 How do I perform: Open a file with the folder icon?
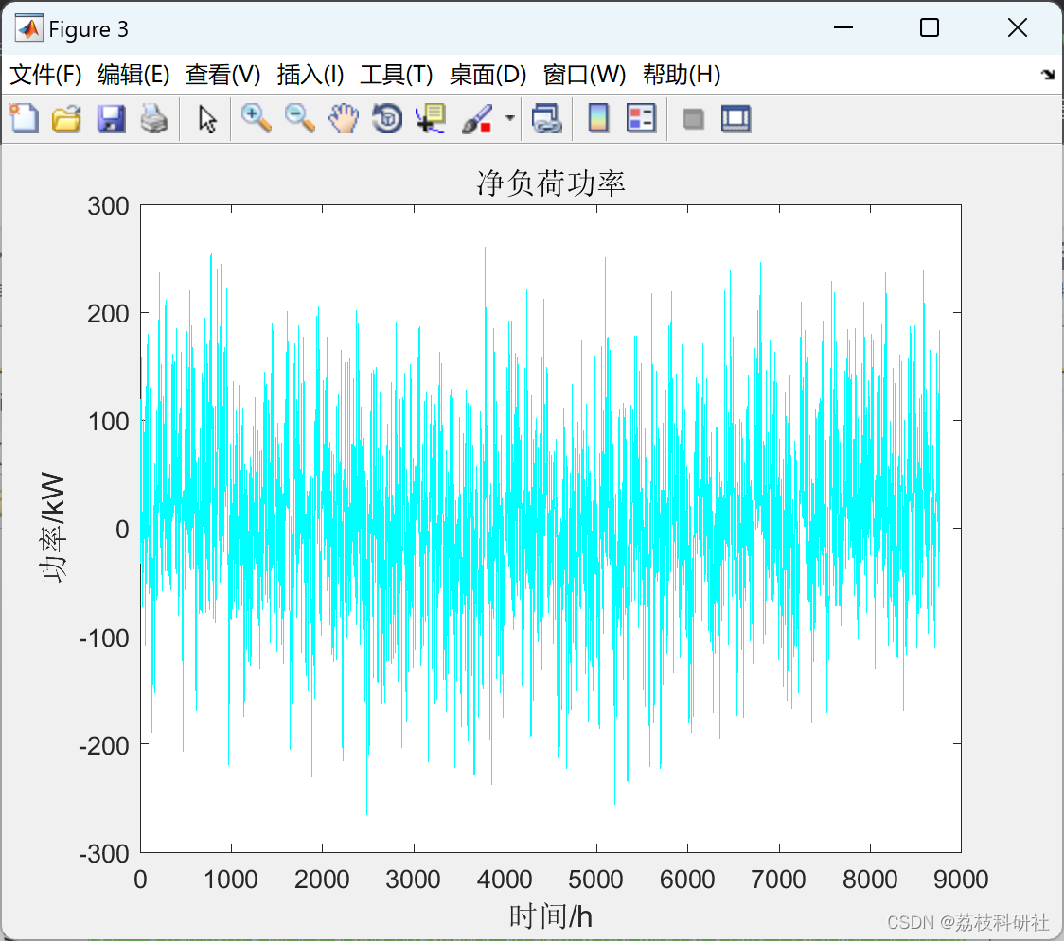[x=66, y=118]
